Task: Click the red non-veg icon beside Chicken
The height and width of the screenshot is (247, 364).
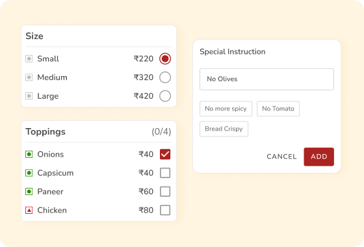Action: (29, 211)
